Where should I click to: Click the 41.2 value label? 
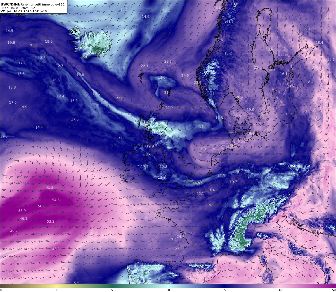pyautogui.click(x=50, y=187)
